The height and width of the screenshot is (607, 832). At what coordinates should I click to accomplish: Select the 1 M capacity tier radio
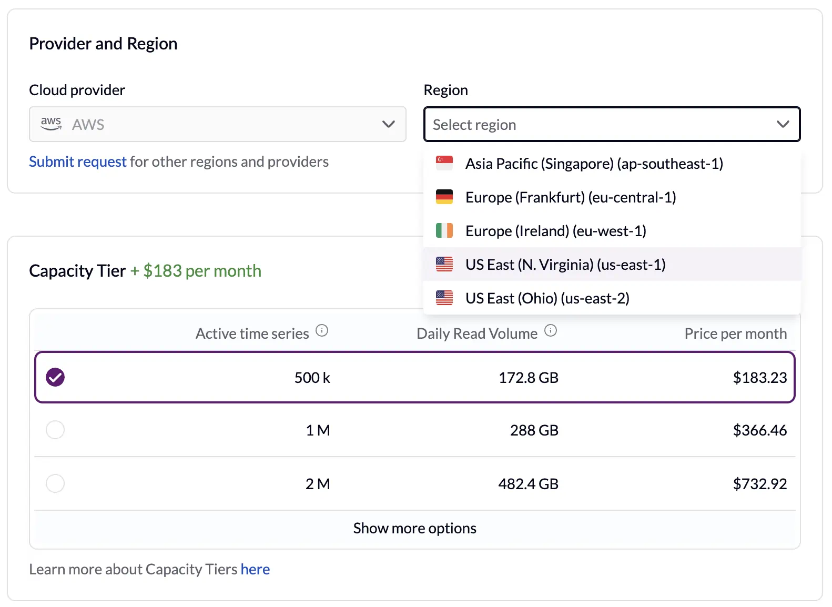pyautogui.click(x=55, y=430)
